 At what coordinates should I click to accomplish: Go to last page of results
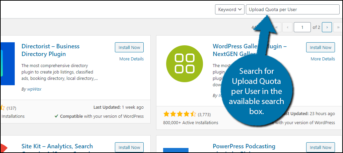coord(338,27)
